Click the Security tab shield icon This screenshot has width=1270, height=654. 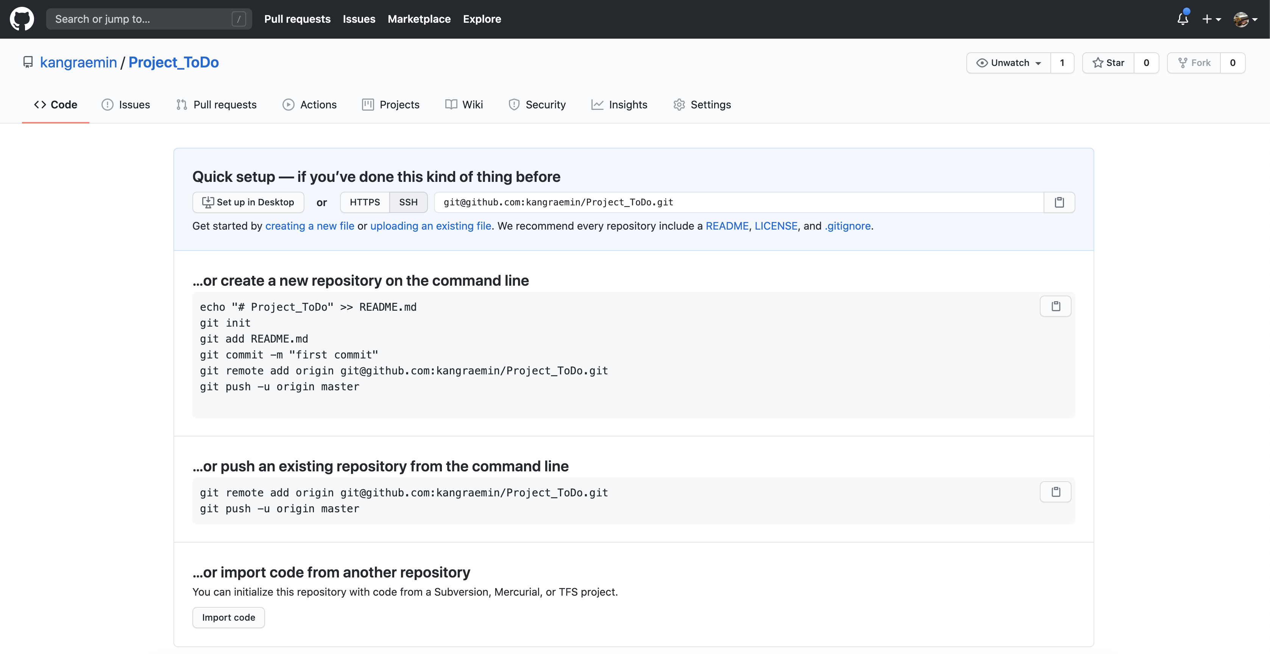(514, 105)
